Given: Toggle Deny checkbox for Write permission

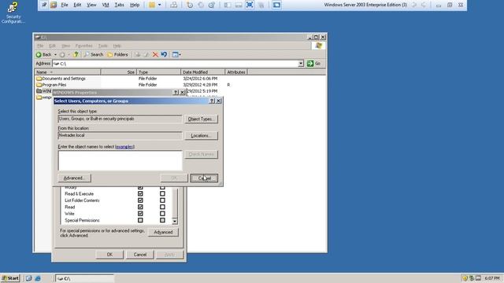Looking at the screenshot, I should click(162, 214).
